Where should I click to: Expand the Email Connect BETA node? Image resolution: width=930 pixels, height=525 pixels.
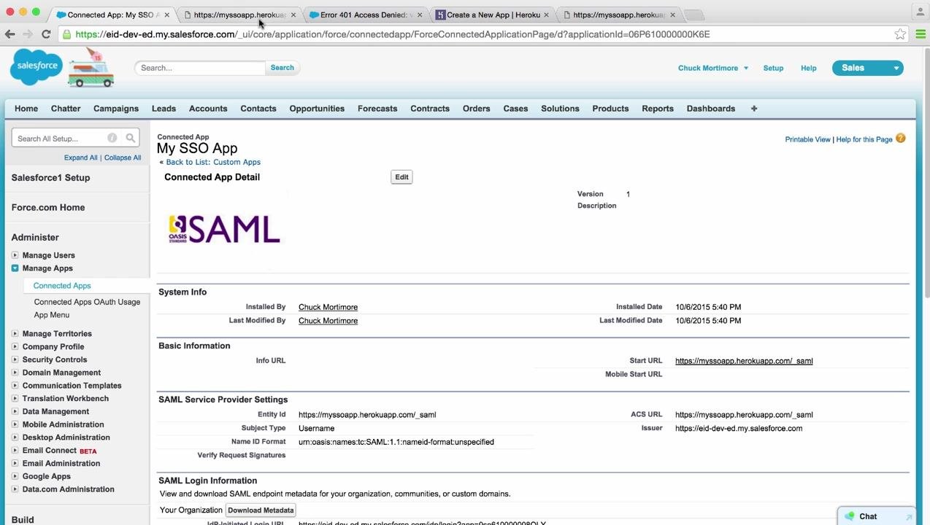click(x=15, y=451)
